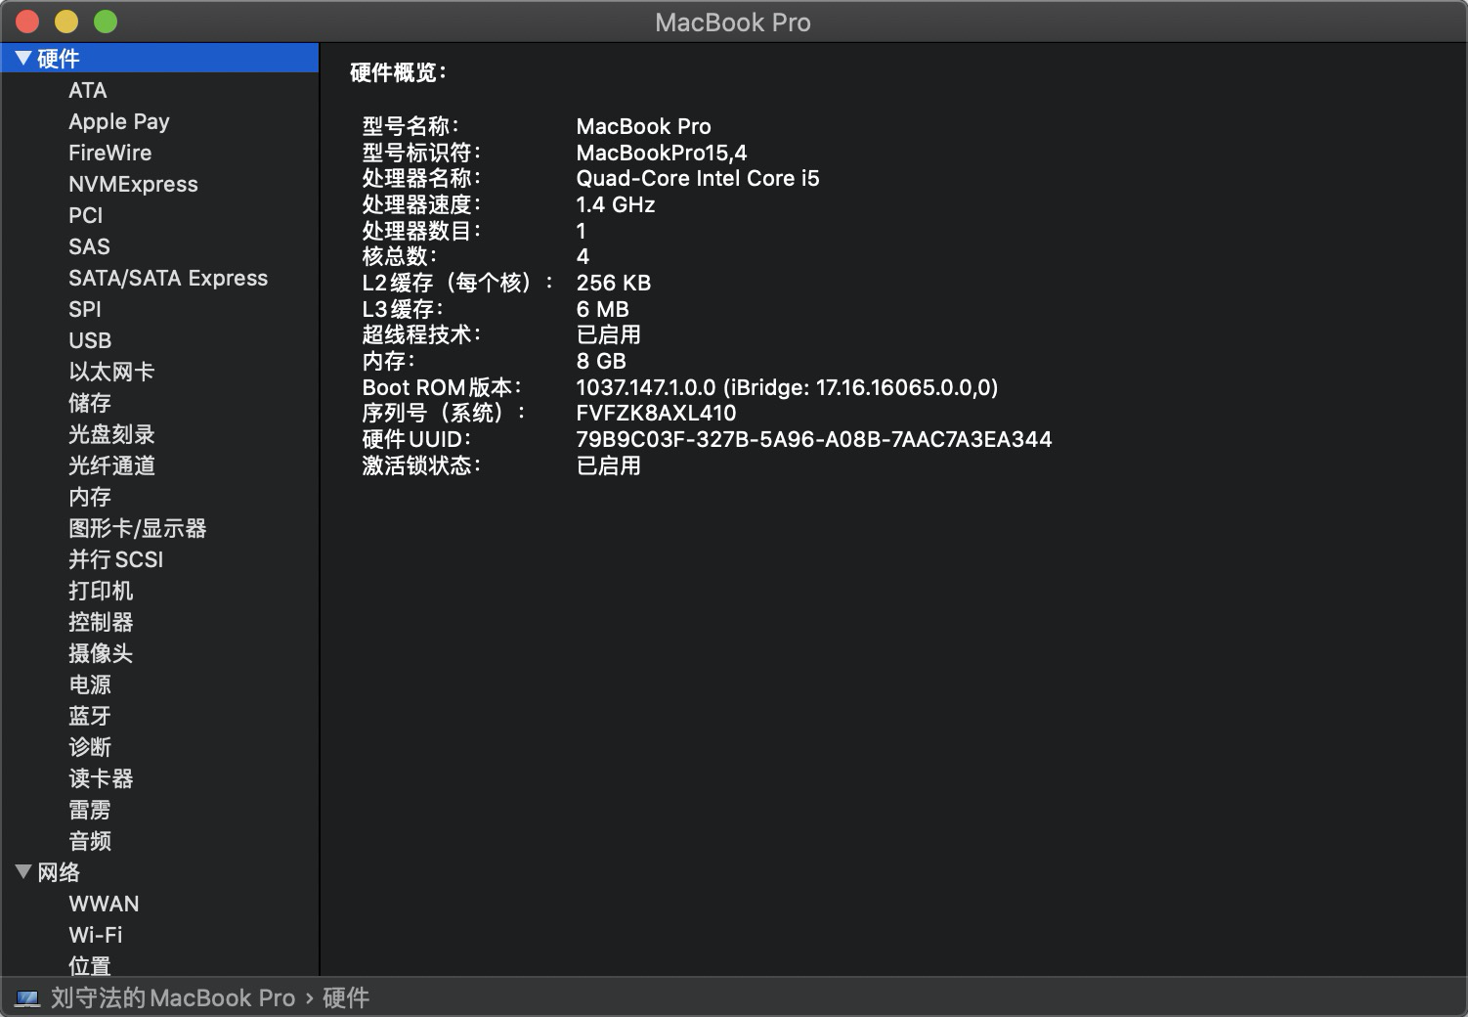Screen dimensions: 1468x1017
Task: Click the 处理器名称 label
Action: tap(422, 178)
